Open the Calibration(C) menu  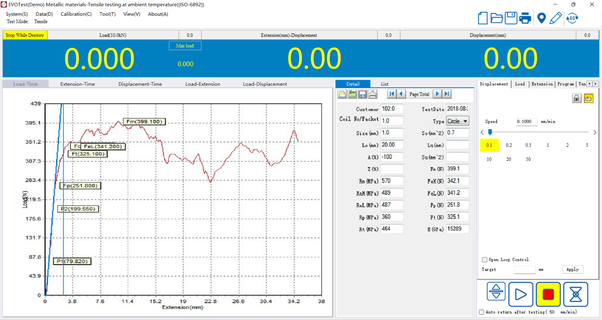click(76, 14)
